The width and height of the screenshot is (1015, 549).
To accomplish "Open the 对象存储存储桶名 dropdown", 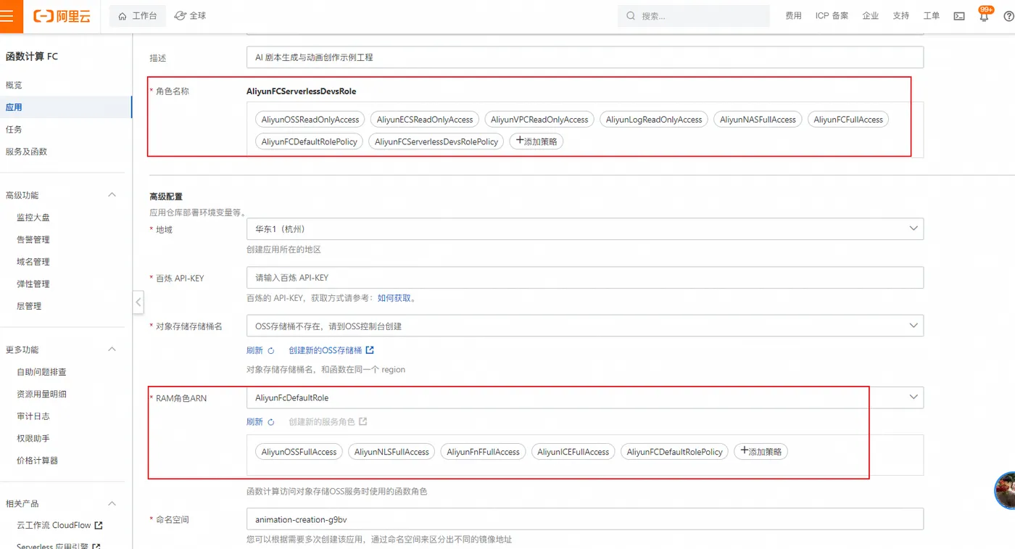I will [x=585, y=326].
